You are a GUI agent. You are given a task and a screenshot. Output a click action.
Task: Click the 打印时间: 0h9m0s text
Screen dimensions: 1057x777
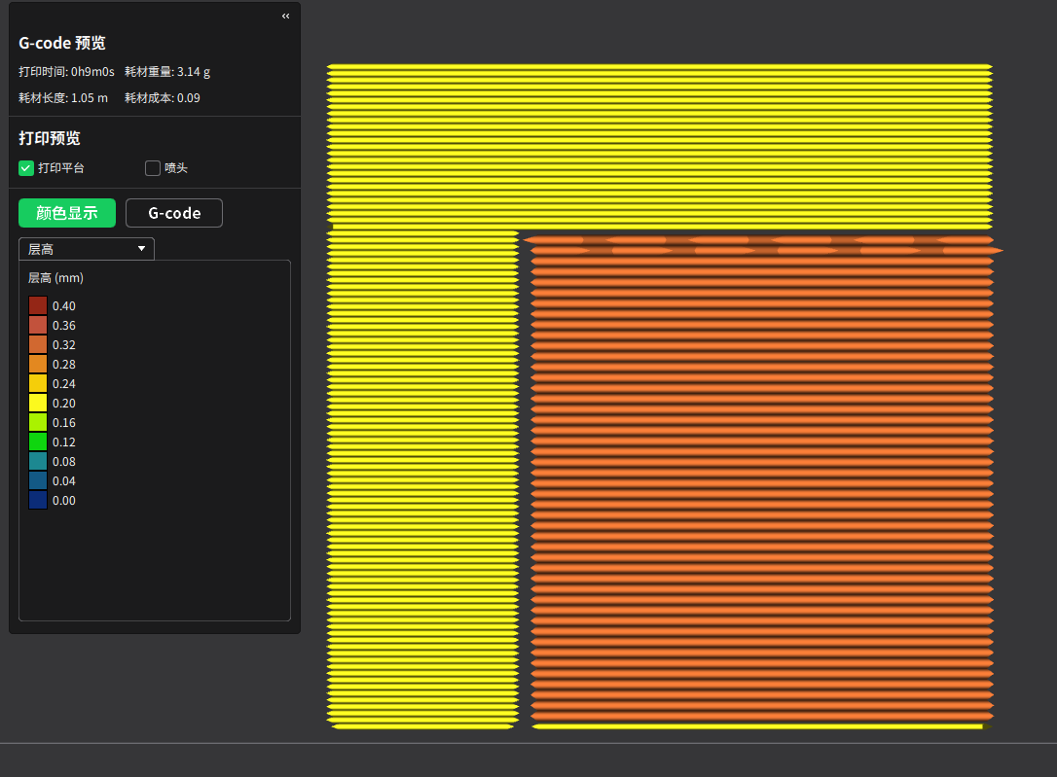point(67,72)
